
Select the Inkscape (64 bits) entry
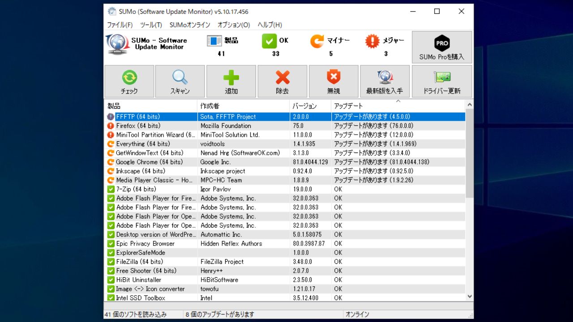(141, 171)
